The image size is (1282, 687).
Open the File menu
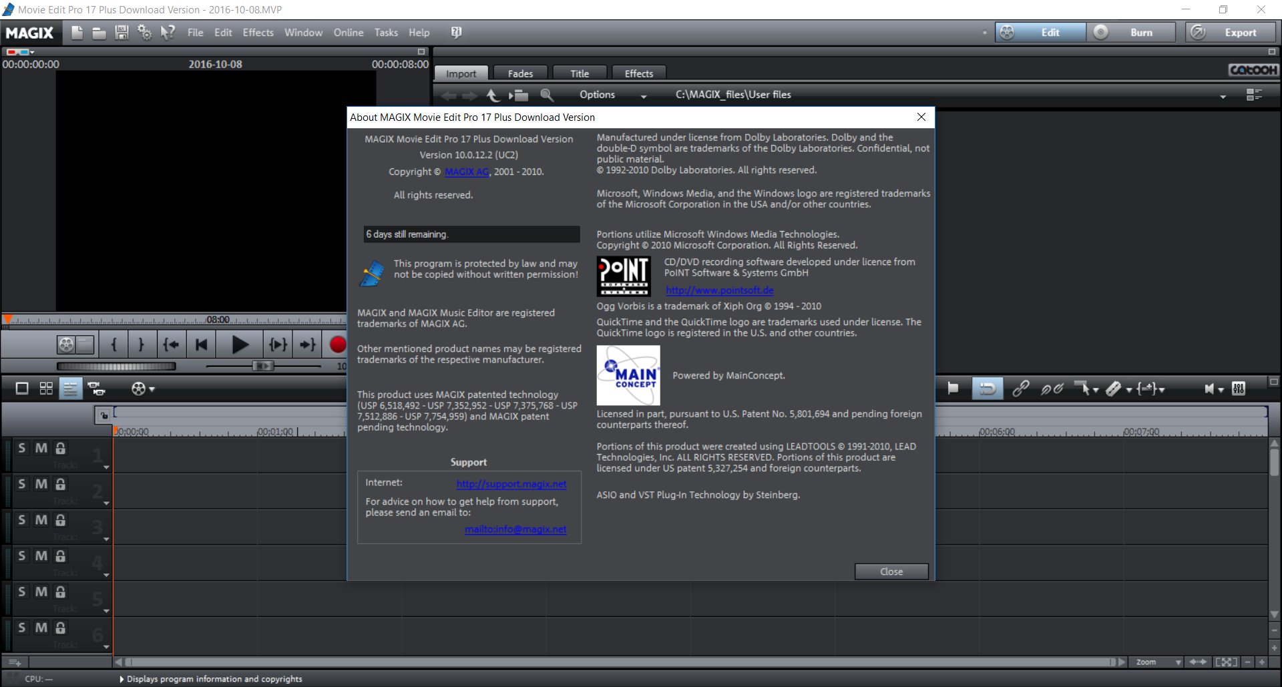pos(196,33)
